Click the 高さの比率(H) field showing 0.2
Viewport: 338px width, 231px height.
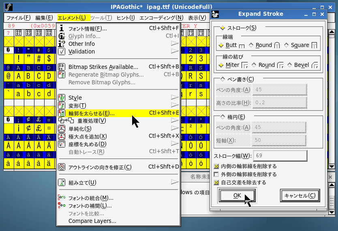click(280, 103)
